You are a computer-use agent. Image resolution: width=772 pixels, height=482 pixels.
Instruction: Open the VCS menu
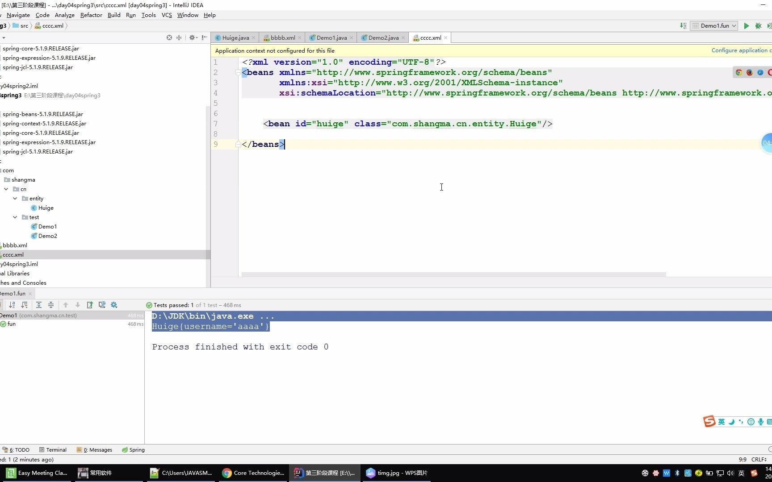pos(167,15)
